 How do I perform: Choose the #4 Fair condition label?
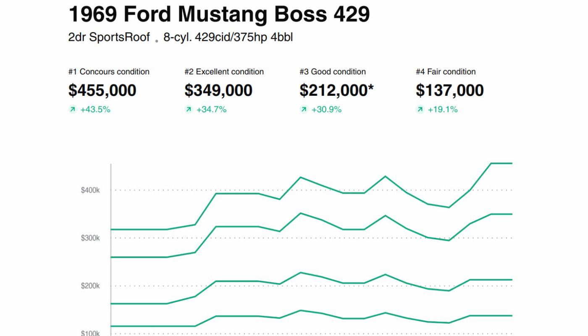[x=446, y=72]
